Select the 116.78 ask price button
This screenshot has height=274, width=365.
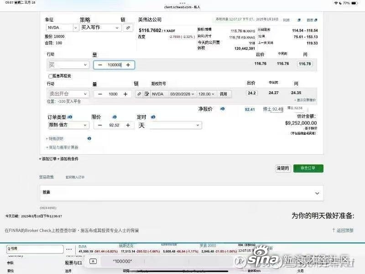(305, 64)
